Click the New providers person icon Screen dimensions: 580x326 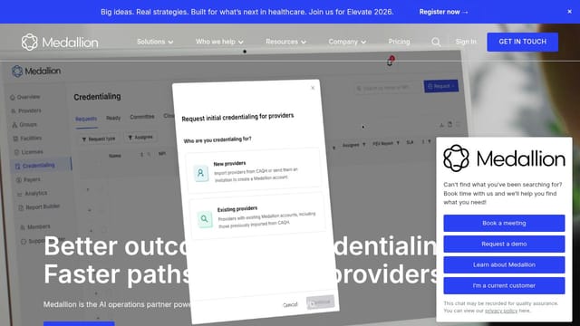201,173
